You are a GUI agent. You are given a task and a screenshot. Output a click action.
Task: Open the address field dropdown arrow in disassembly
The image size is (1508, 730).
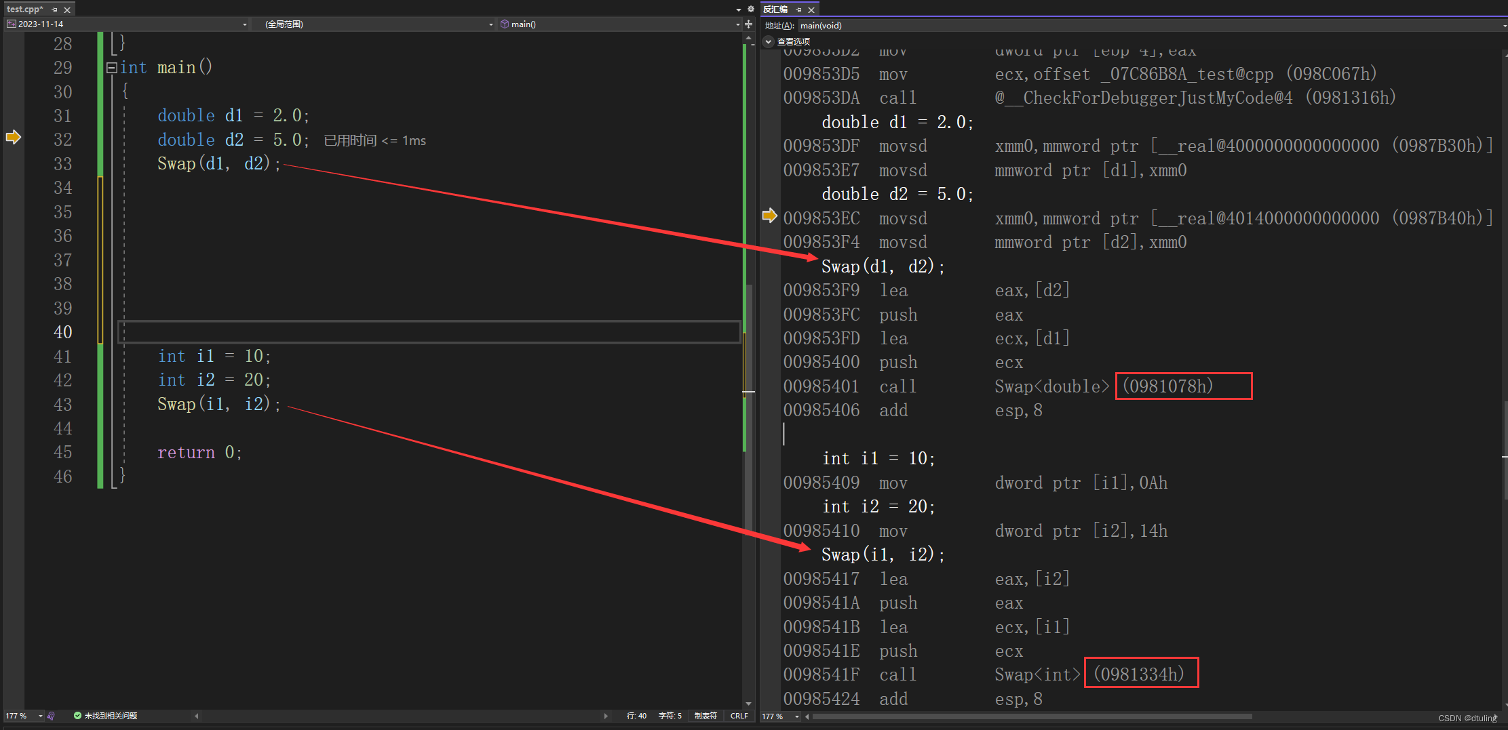pyautogui.click(x=1504, y=26)
